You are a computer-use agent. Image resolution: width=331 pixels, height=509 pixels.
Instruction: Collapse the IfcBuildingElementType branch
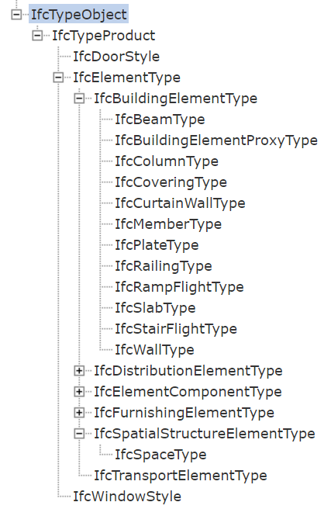79,99
